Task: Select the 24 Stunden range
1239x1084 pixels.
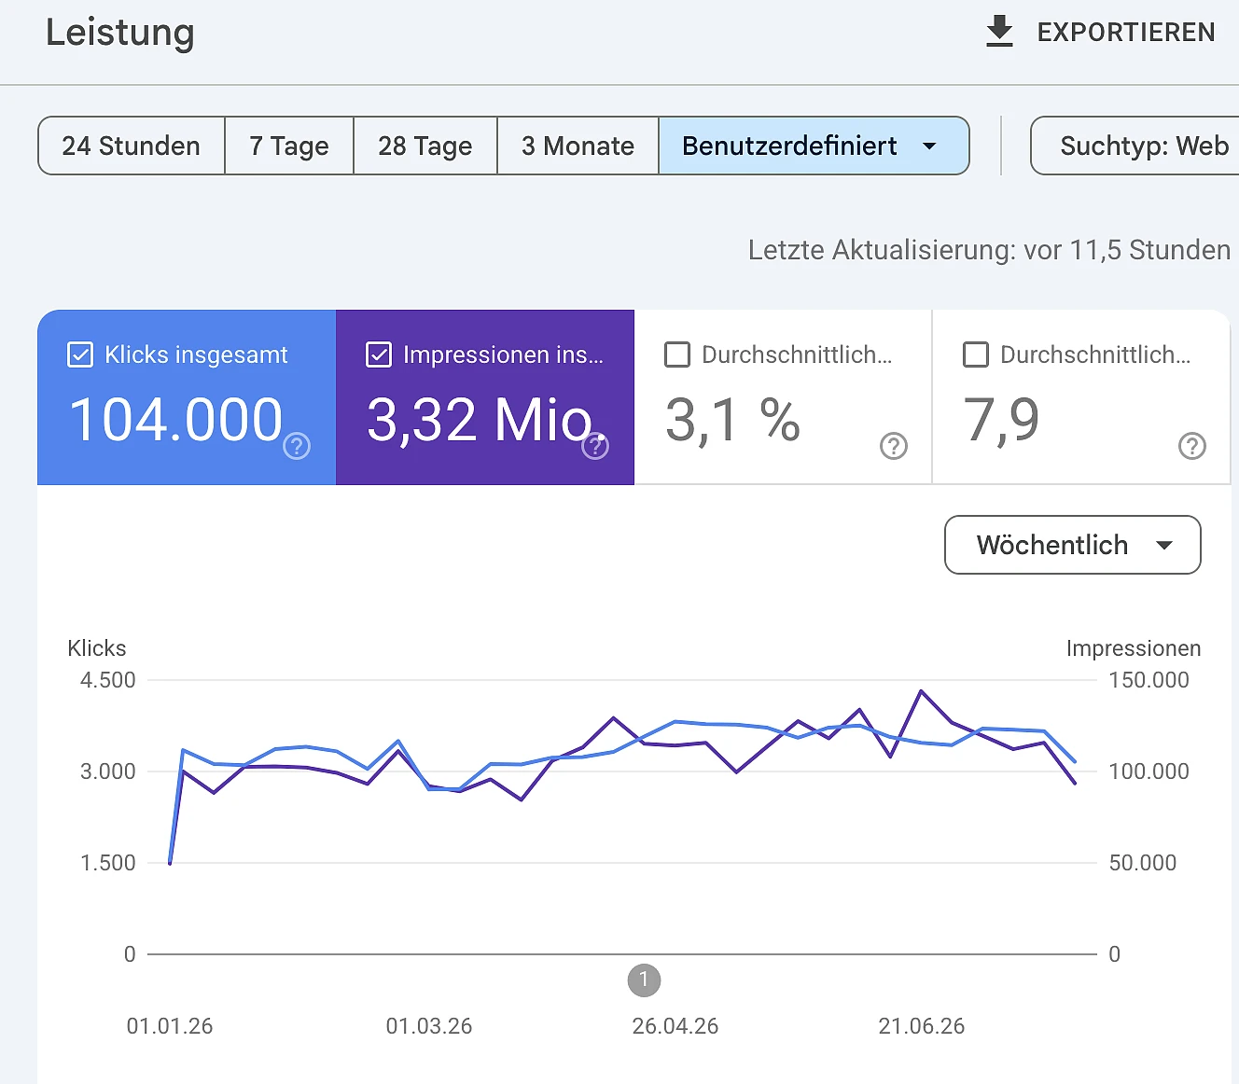Action: (x=132, y=146)
